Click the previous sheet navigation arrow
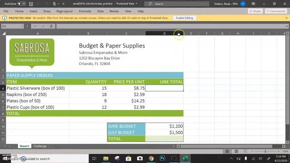 click(x=5, y=146)
